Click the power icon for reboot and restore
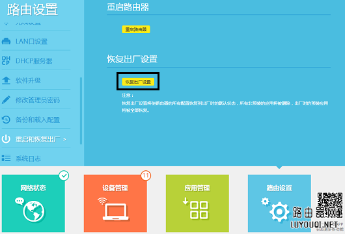This screenshot has width=345, height=234. tap(6, 139)
